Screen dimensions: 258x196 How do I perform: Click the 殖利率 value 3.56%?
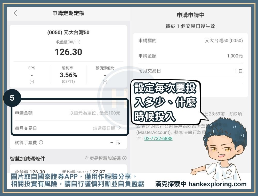(x=68, y=75)
